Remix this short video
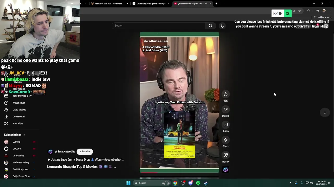Screen dimensions: 334x187 pos(225,155)
